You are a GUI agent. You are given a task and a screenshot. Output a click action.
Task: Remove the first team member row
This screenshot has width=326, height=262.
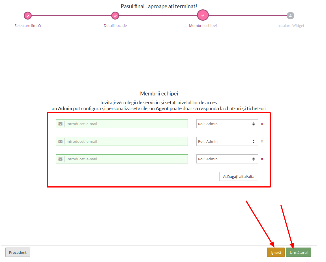point(262,124)
